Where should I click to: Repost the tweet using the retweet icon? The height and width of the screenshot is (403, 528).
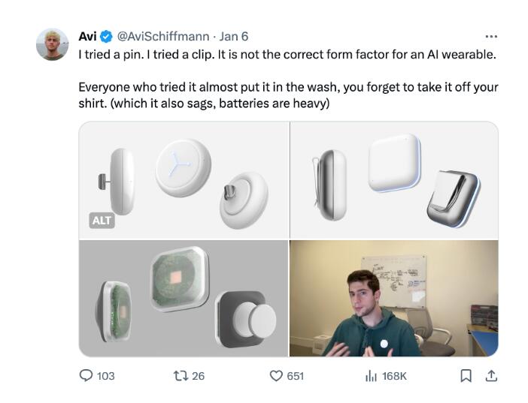180,375
